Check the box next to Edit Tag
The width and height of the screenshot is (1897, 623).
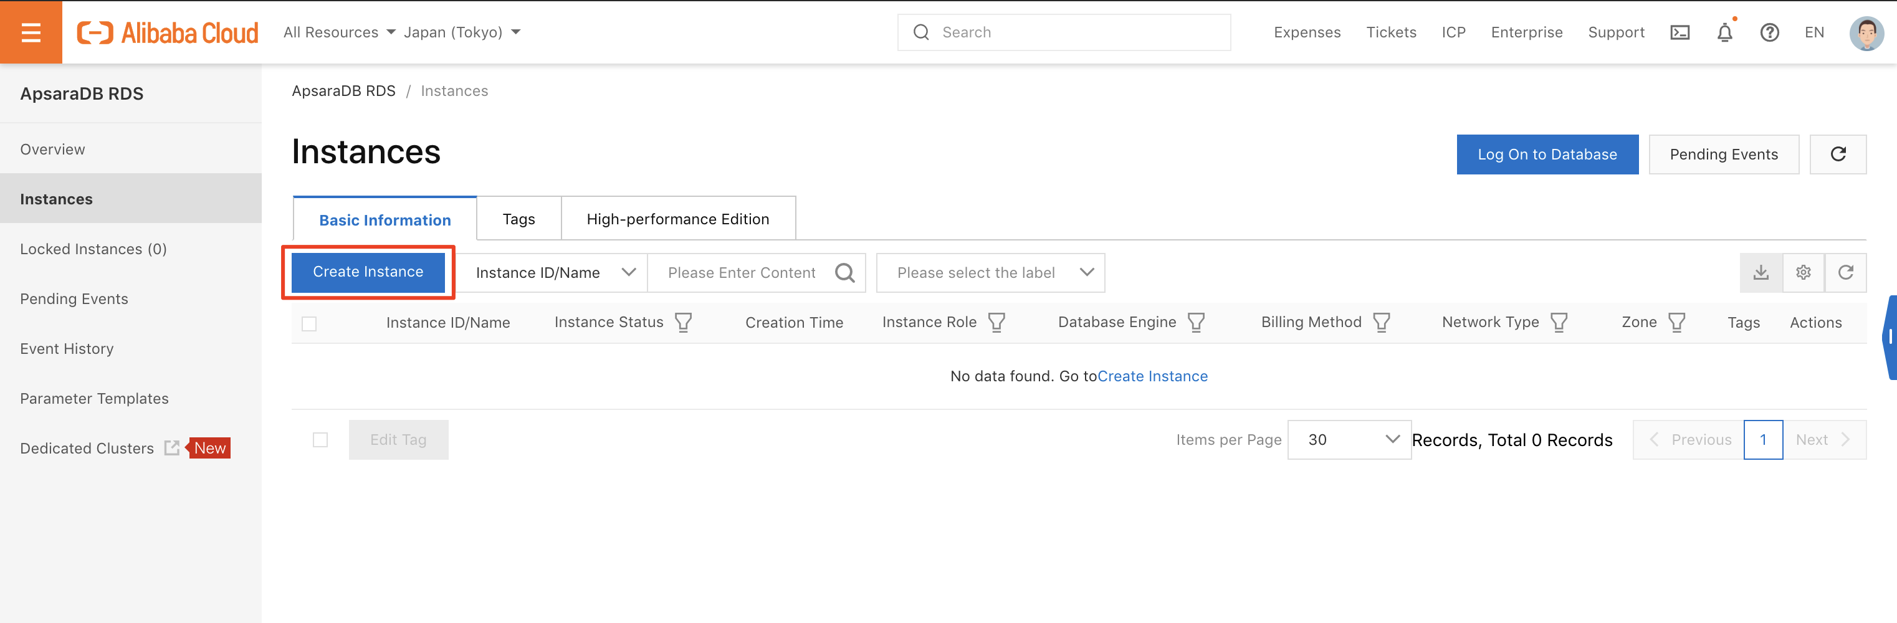pyautogui.click(x=320, y=440)
